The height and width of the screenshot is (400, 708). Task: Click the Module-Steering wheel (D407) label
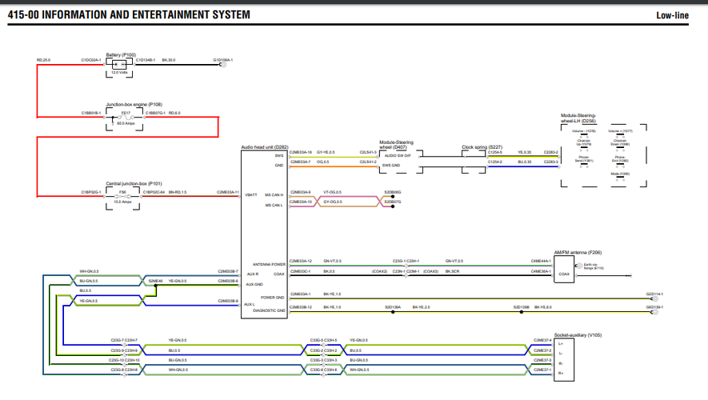pyautogui.click(x=396, y=145)
